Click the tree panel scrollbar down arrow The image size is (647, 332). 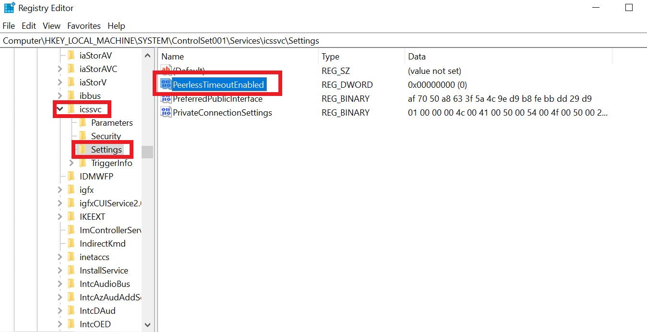148,324
